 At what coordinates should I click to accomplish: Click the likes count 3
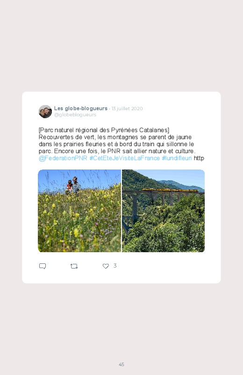[115, 266]
